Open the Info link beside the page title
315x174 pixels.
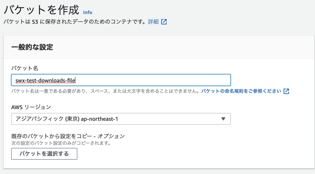[x=88, y=12]
